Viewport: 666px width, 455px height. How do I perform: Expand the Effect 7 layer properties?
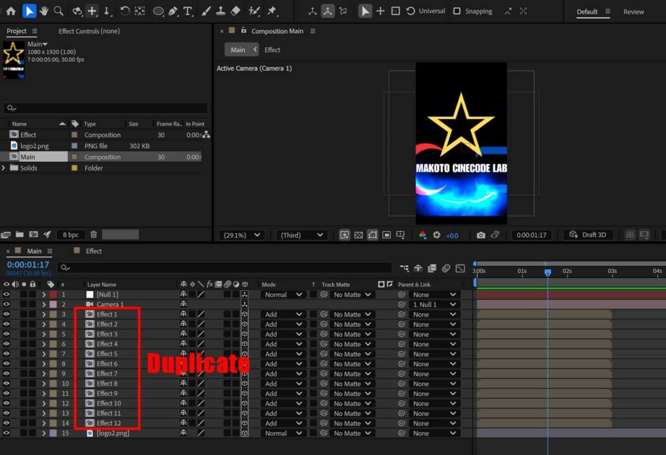tap(44, 374)
